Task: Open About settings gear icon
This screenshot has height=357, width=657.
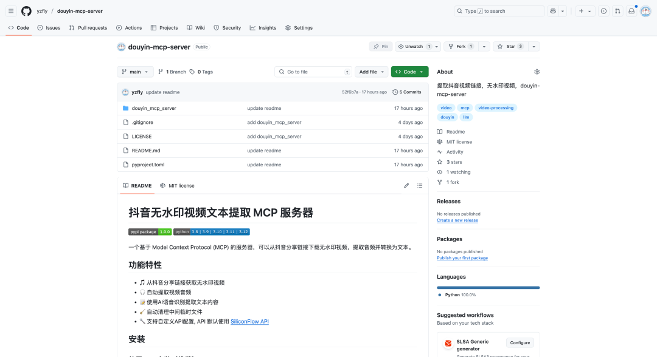Action: (537, 72)
